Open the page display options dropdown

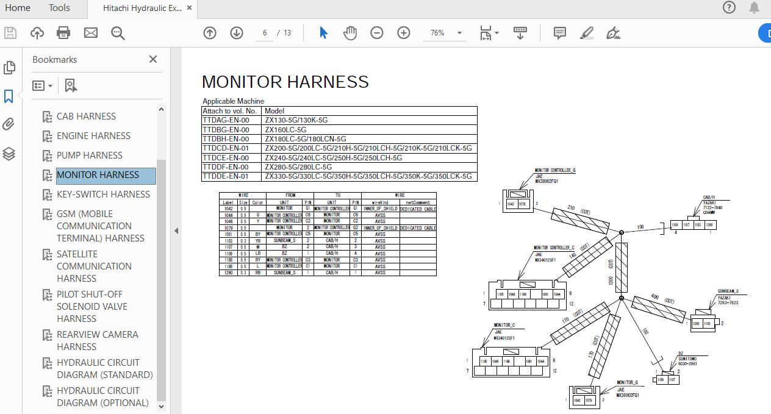489,33
